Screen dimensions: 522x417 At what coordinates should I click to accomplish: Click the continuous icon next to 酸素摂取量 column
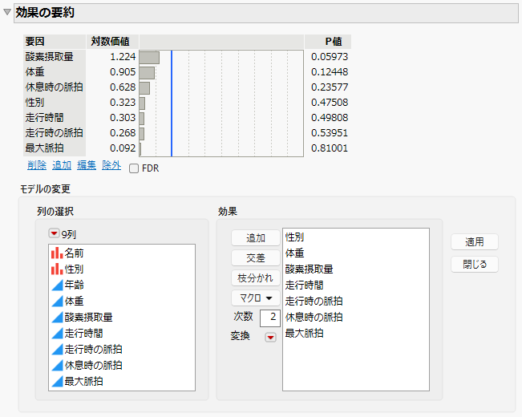pos(57,317)
